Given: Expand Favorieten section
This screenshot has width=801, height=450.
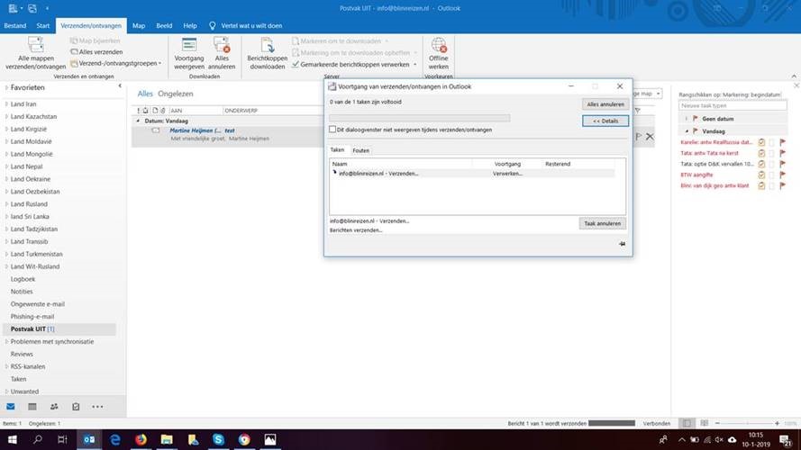Looking at the screenshot, I should [x=6, y=88].
